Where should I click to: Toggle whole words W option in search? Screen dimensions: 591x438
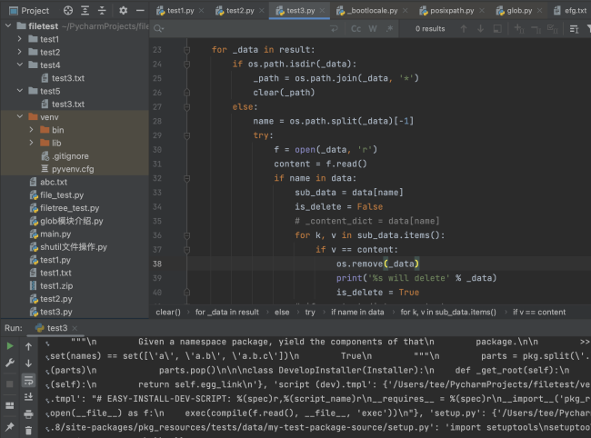[x=373, y=29]
